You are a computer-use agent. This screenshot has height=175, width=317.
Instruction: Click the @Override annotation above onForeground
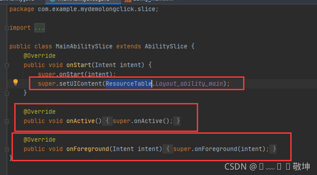pyautogui.click(x=40, y=140)
